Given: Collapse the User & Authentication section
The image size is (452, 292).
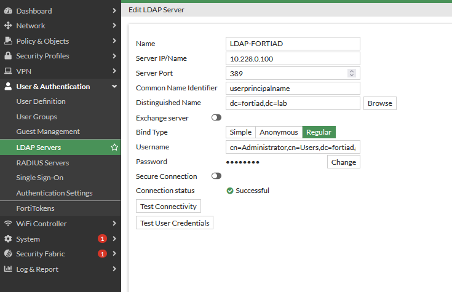Looking at the screenshot, I should coord(114,87).
